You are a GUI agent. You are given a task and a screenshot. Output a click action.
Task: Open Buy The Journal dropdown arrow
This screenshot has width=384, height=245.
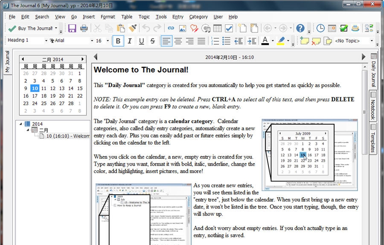[x=56, y=28]
